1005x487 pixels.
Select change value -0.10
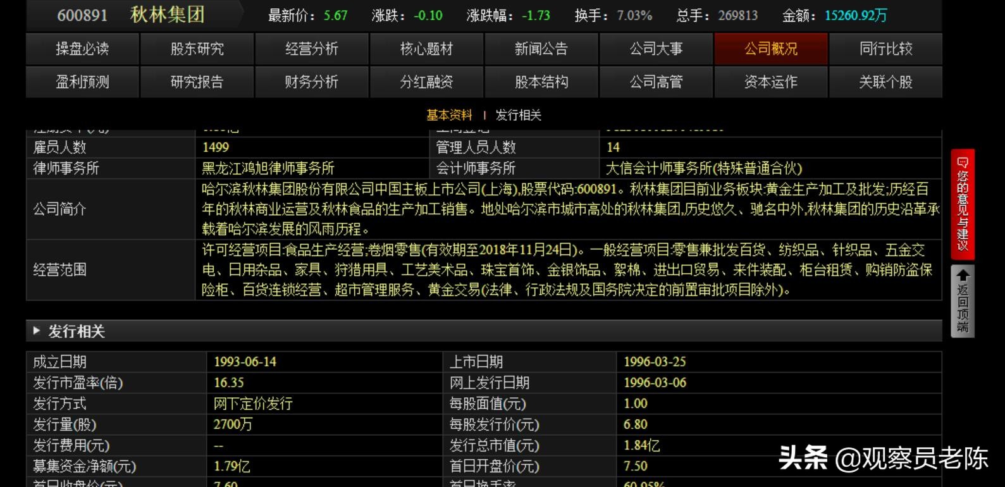point(428,15)
